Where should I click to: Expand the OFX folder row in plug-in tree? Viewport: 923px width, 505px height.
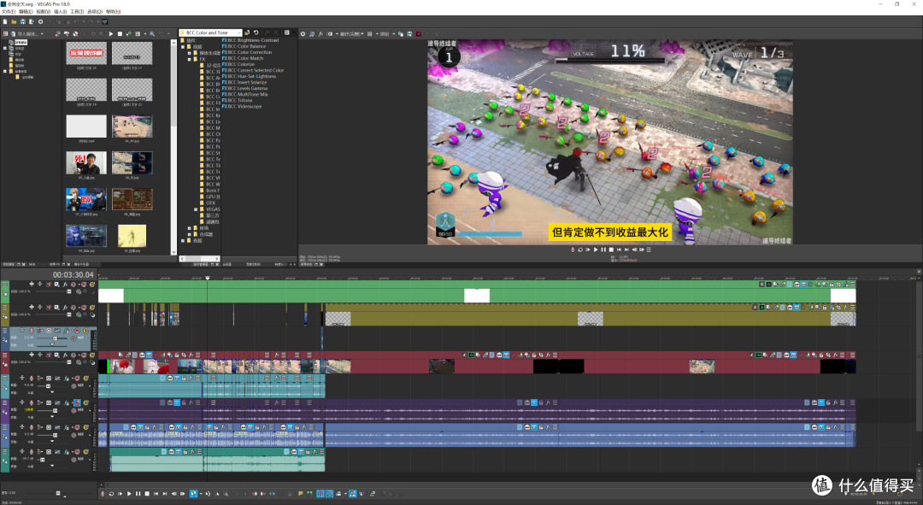tap(210, 203)
